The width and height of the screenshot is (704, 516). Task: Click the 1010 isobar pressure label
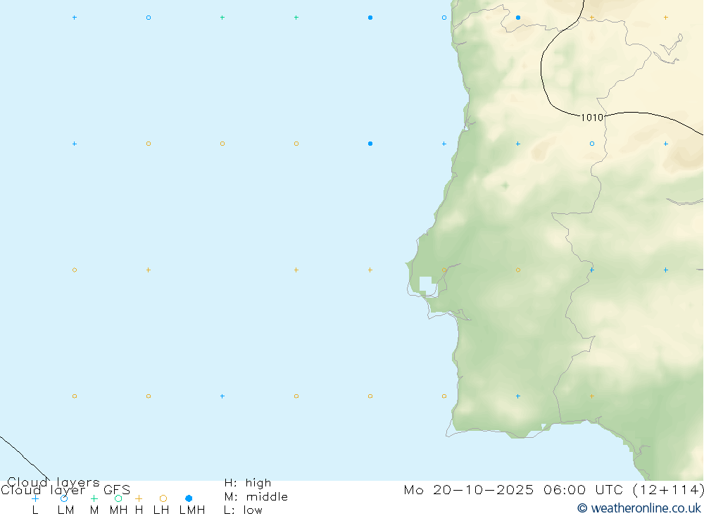592,118
